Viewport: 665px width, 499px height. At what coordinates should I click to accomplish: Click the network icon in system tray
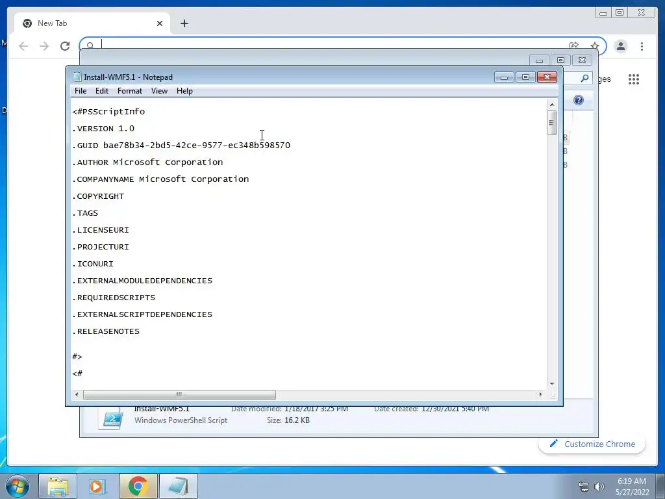click(584, 487)
